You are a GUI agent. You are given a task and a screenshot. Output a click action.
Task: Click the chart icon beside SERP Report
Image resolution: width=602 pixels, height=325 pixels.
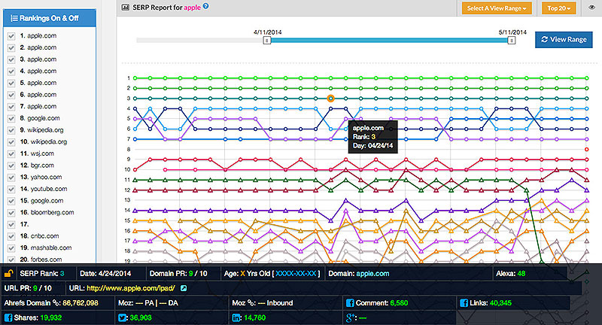(x=125, y=8)
